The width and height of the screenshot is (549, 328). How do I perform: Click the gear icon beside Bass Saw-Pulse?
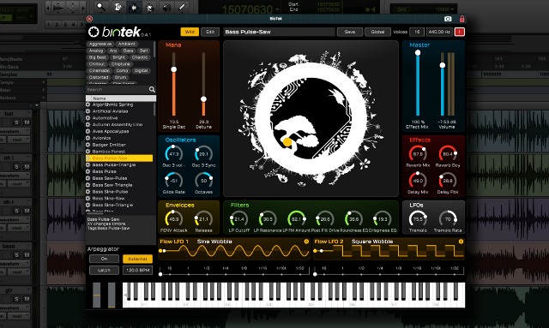[x=88, y=178]
